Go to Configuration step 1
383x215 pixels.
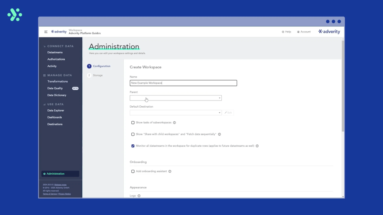[99, 66]
